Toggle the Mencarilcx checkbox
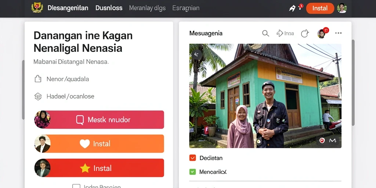376x188 pixels. (x=192, y=172)
